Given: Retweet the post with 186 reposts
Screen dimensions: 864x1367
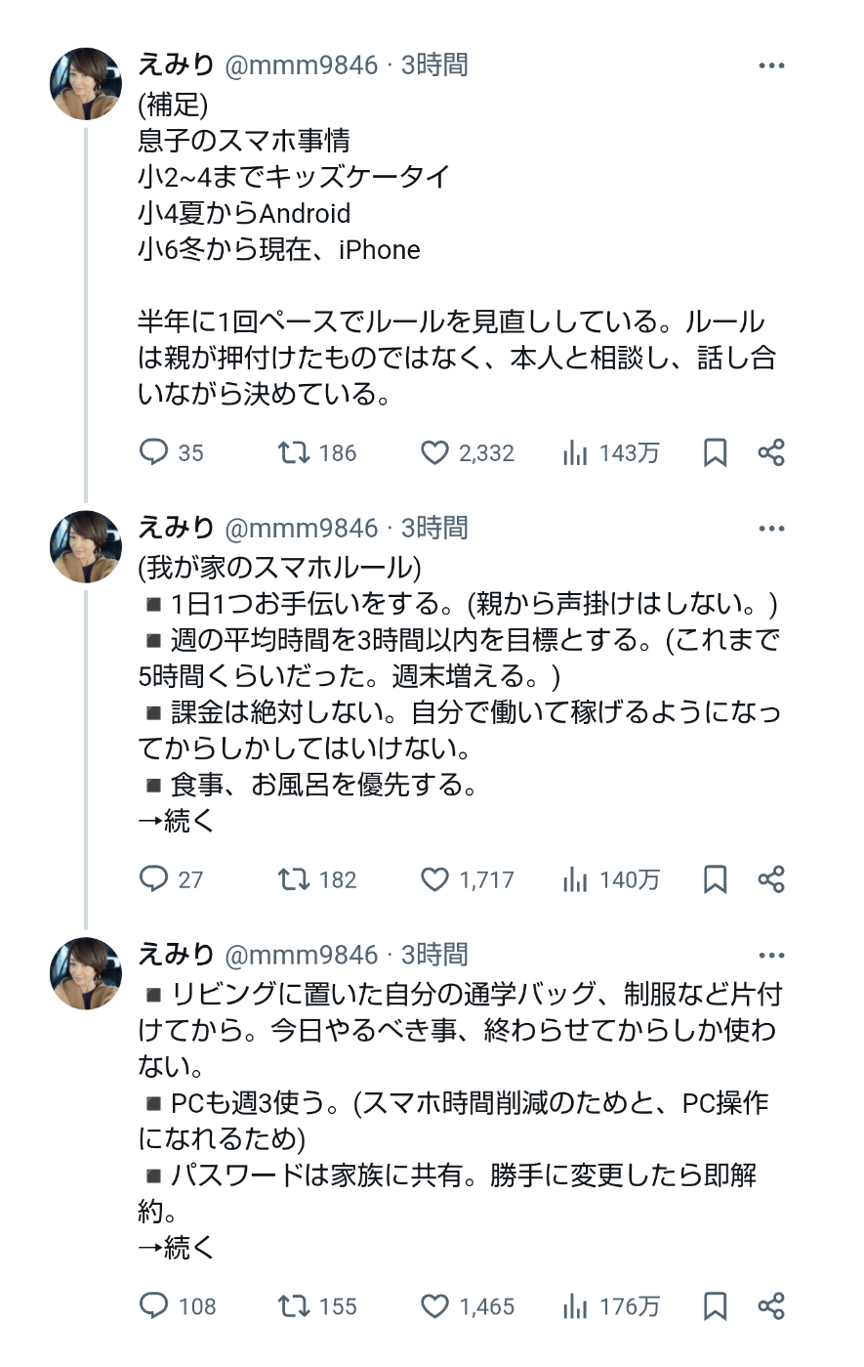Looking at the screenshot, I should 294,452.
